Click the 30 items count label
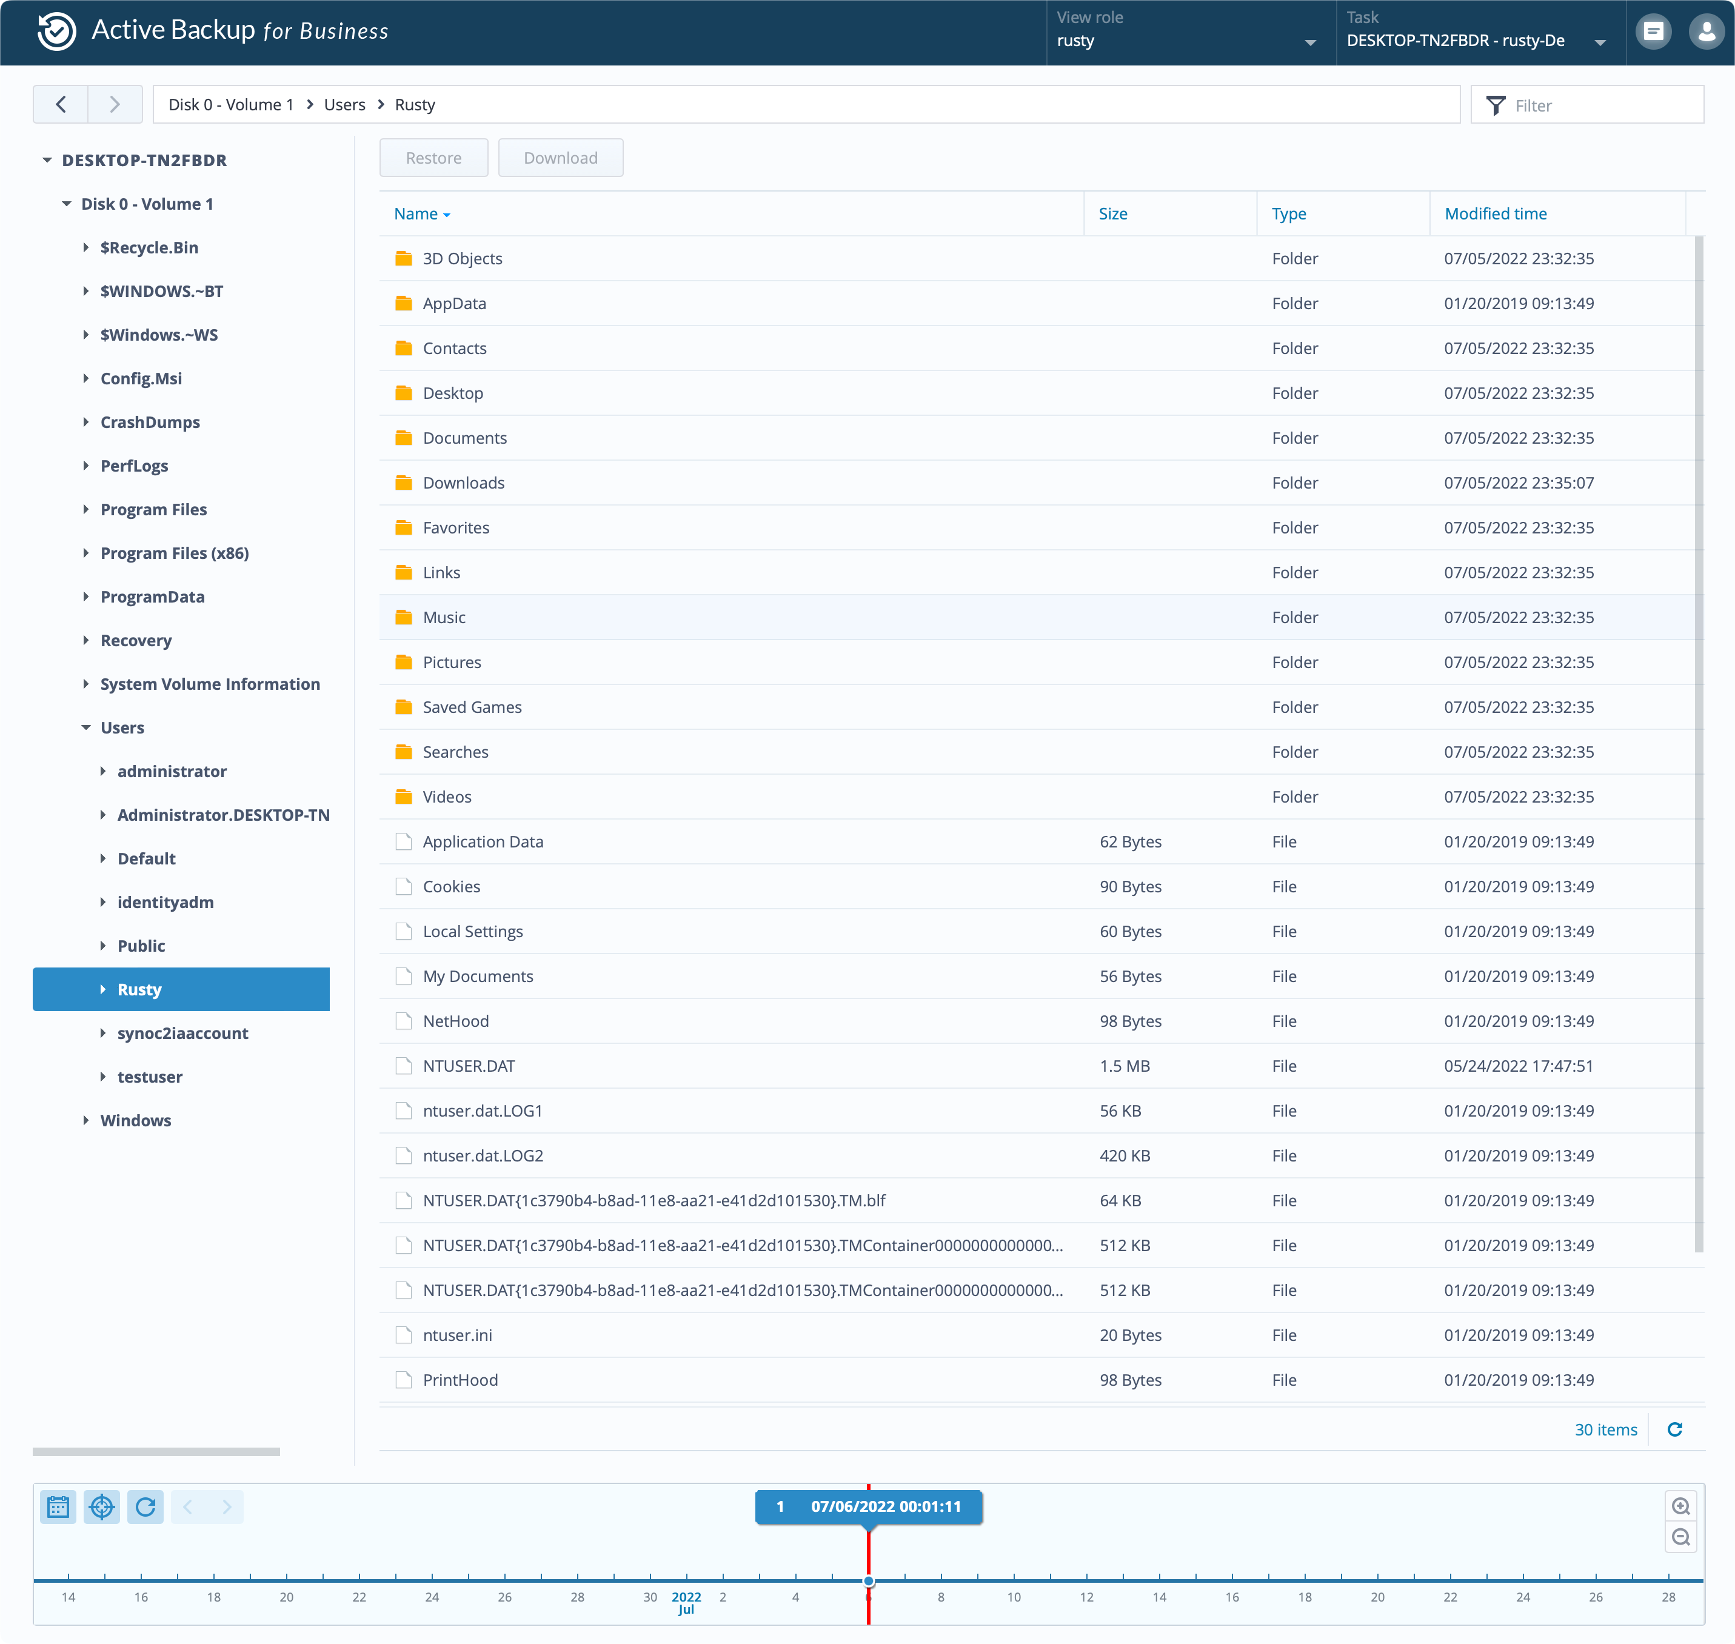 [x=1605, y=1429]
